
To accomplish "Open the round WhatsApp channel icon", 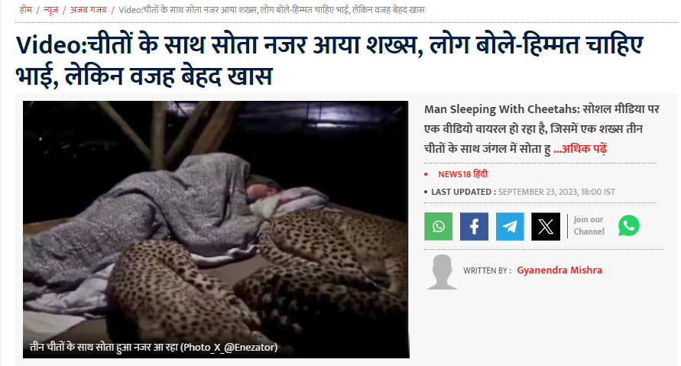I will (x=628, y=225).
